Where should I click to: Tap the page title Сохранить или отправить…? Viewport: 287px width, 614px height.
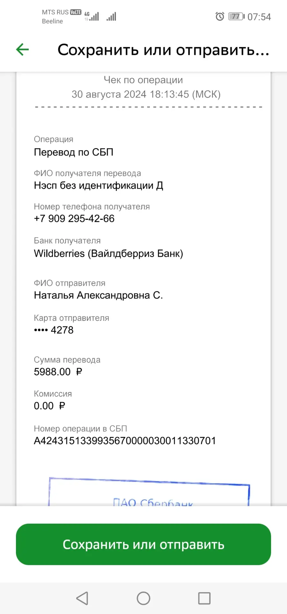pyautogui.click(x=164, y=50)
